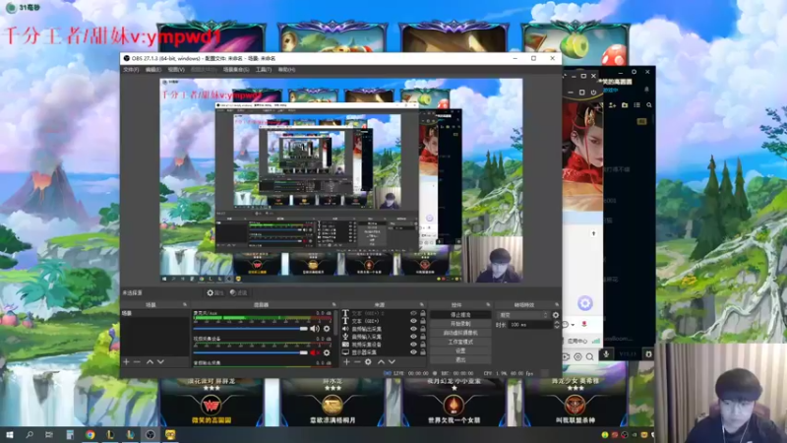
Task: Hide the video capture device source
Action: click(x=413, y=344)
